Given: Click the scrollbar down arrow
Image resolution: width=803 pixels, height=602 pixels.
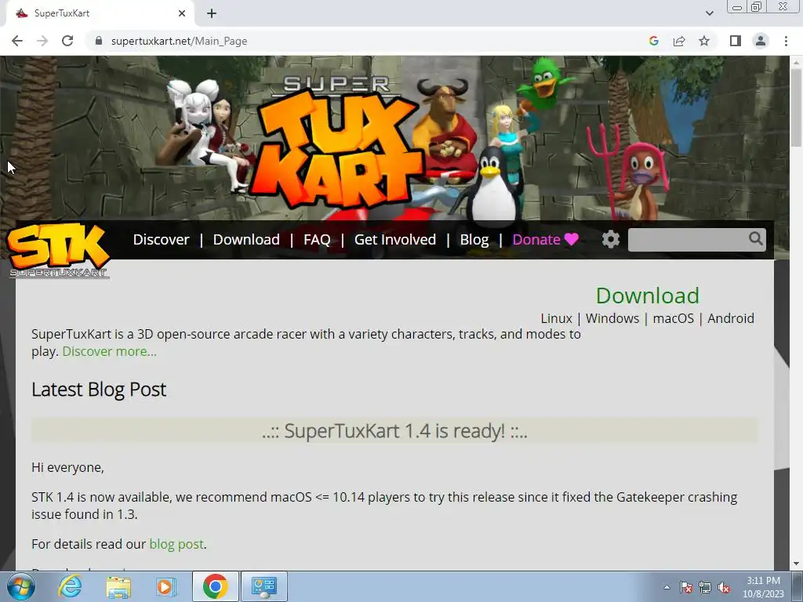Looking at the screenshot, I should 797,564.
